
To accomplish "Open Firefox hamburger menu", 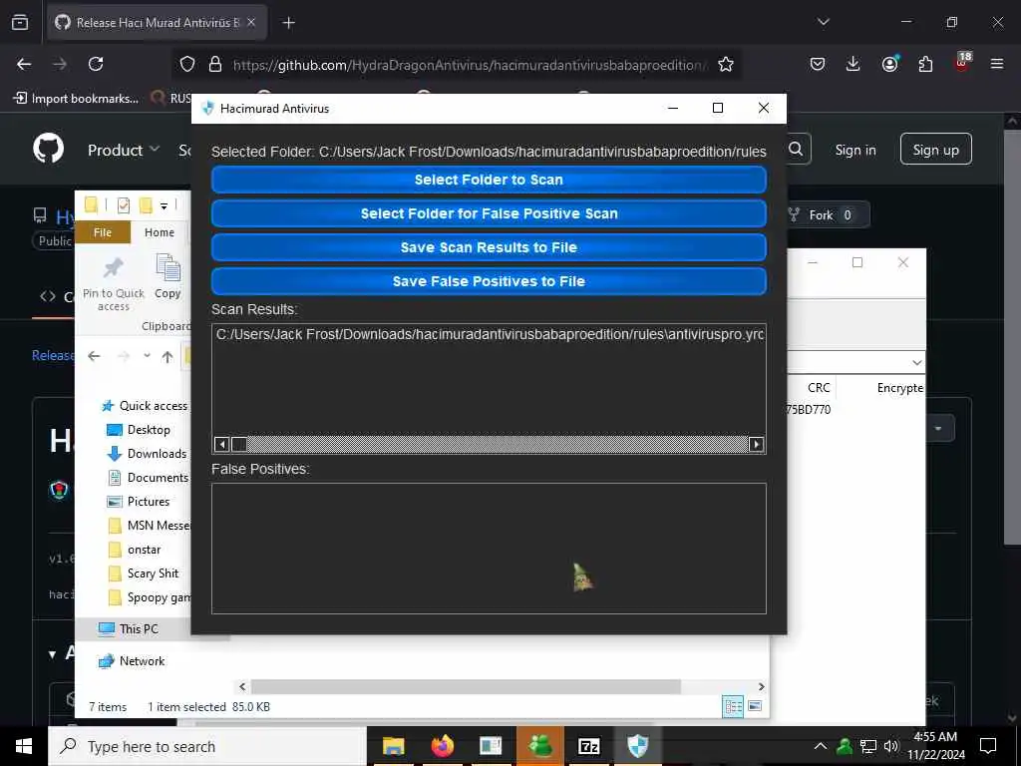I will [x=997, y=64].
